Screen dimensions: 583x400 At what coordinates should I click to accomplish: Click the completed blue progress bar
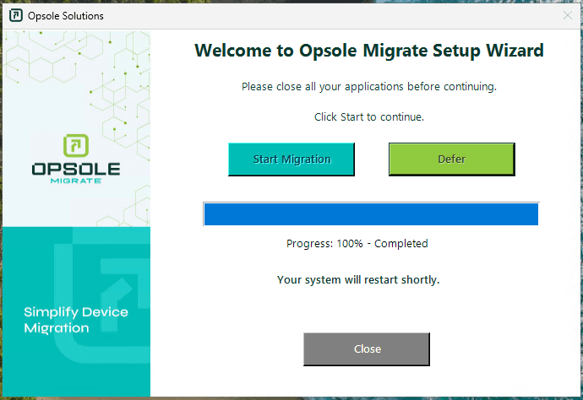pyautogui.click(x=371, y=214)
